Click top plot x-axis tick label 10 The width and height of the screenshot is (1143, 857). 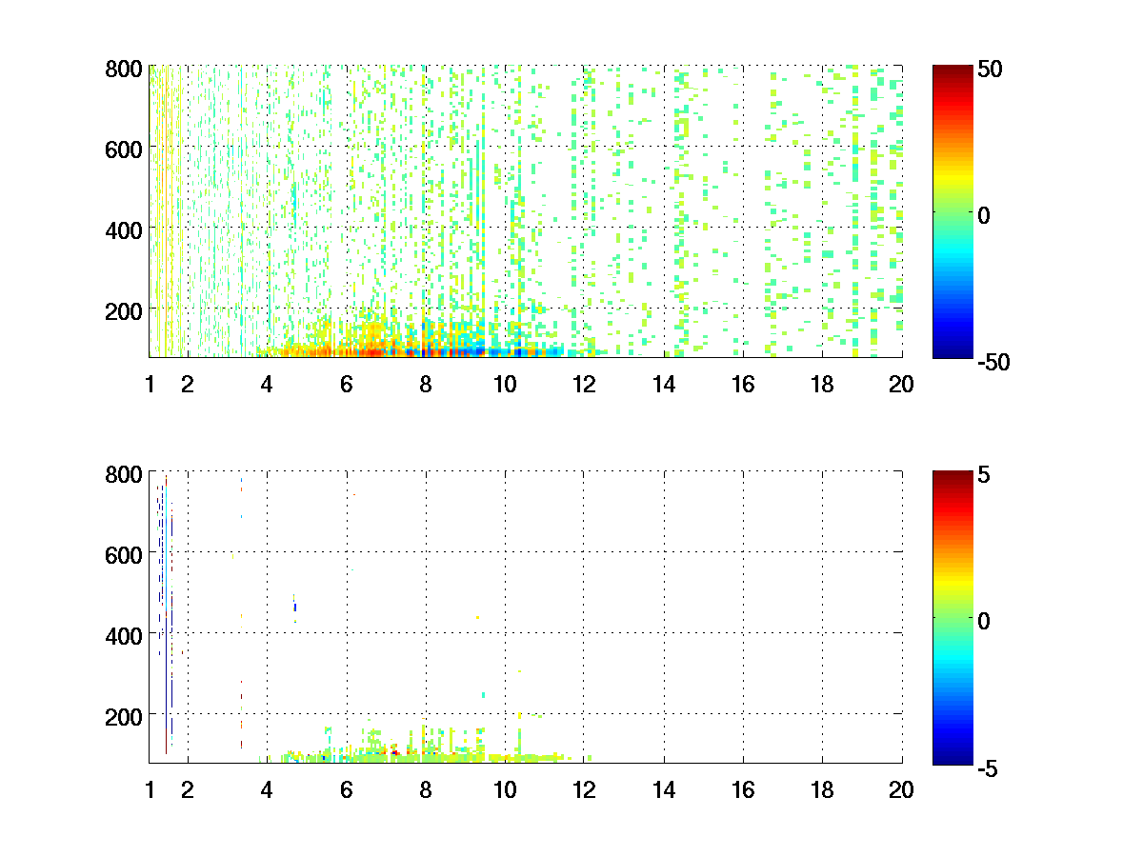point(505,385)
